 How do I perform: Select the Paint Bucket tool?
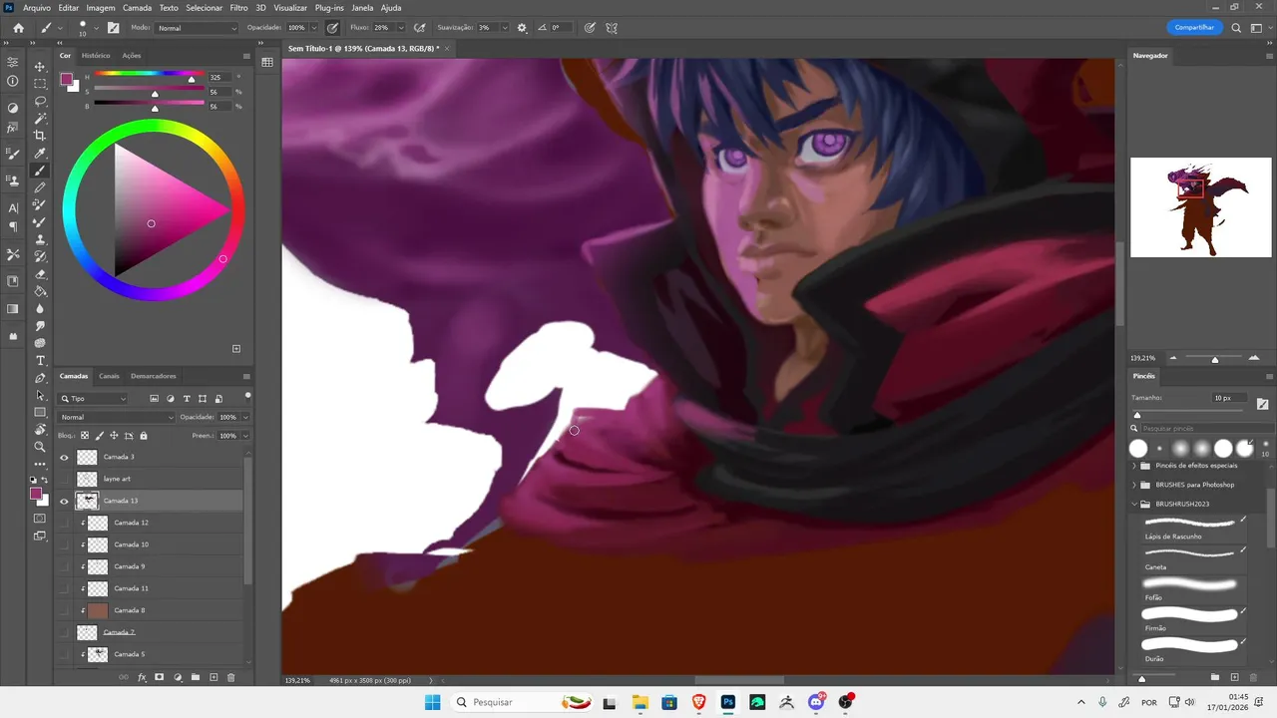(x=40, y=291)
